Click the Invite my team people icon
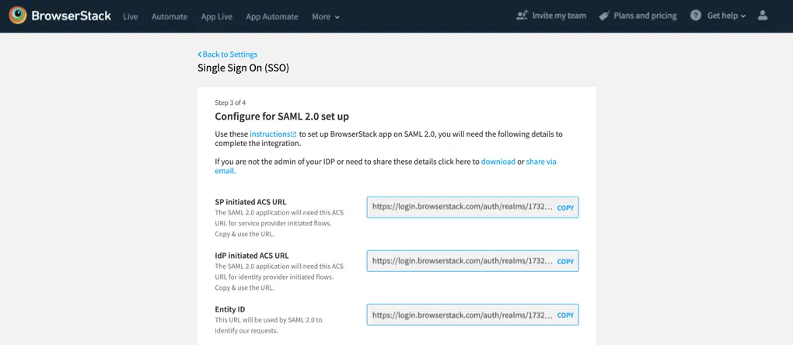Image resolution: width=793 pixels, height=345 pixels. pyautogui.click(x=522, y=16)
